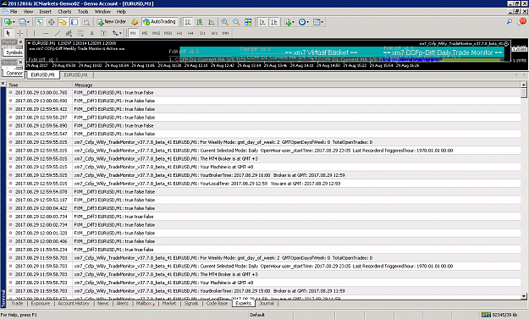
Task: Switch timeframe to D1
Action: point(203,33)
